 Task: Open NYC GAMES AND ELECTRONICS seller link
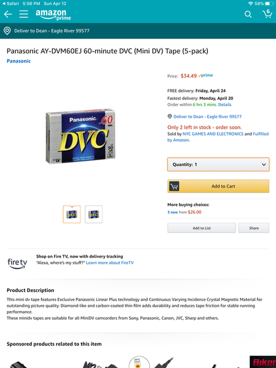213,134
